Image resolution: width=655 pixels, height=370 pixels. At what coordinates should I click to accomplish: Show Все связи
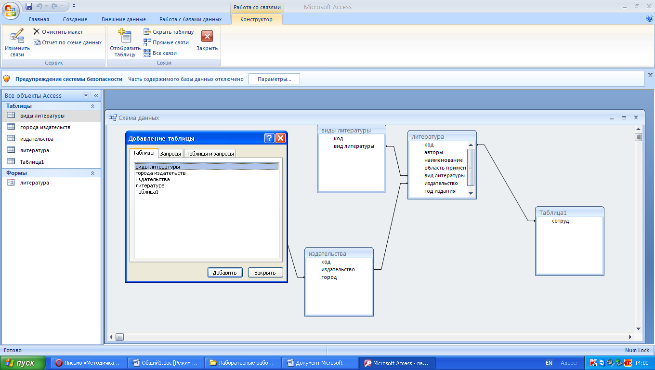click(x=160, y=53)
